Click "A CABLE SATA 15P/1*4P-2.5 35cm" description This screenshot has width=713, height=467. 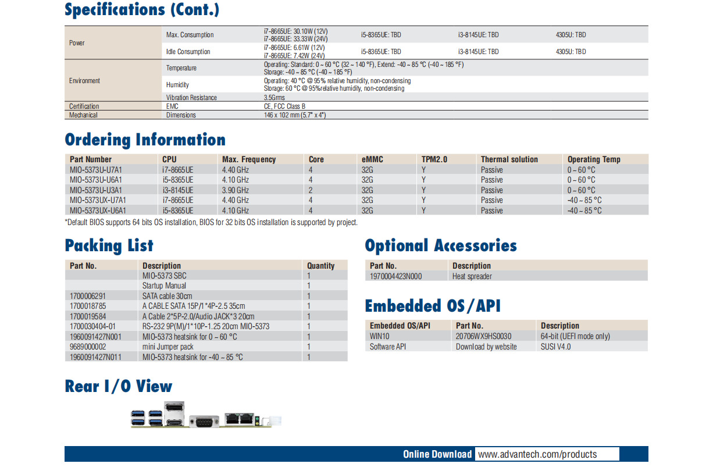[194, 306]
